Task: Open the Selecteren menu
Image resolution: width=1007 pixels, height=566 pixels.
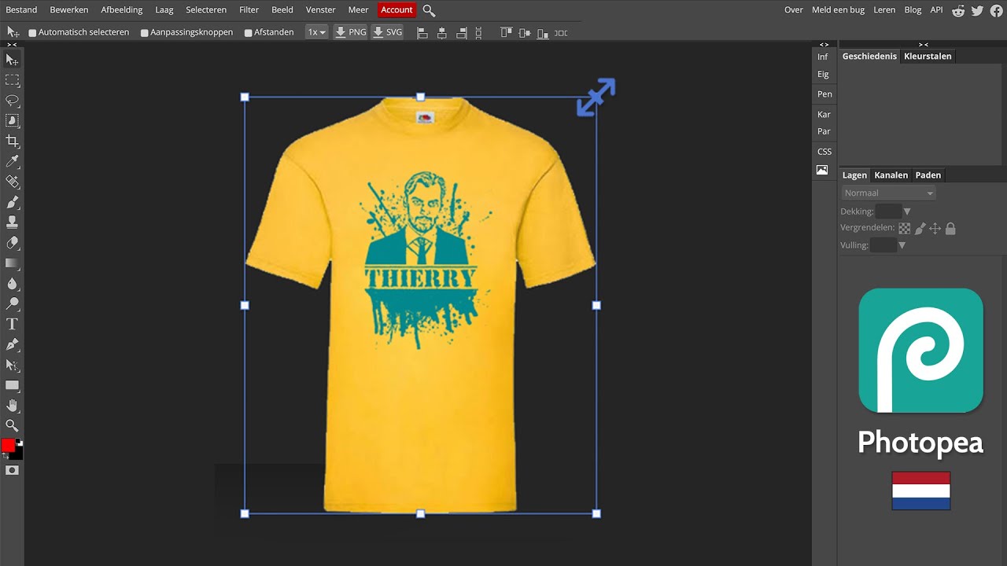Action: point(206,10)
